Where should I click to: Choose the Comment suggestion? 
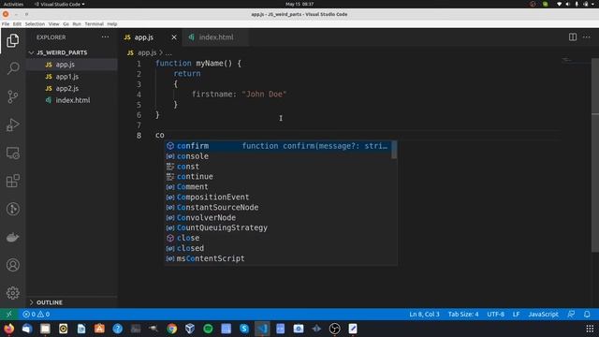click(x=278, y=187)
